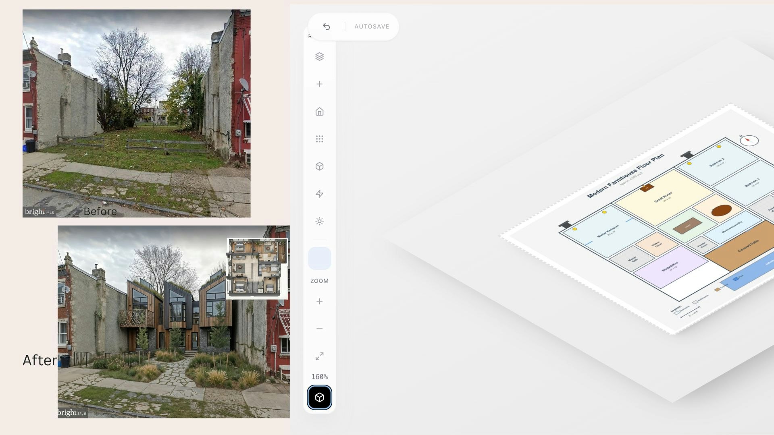The image size is (774, 435).
Task: Open the Layers panel icon
Action: click(x=319, y=56)
